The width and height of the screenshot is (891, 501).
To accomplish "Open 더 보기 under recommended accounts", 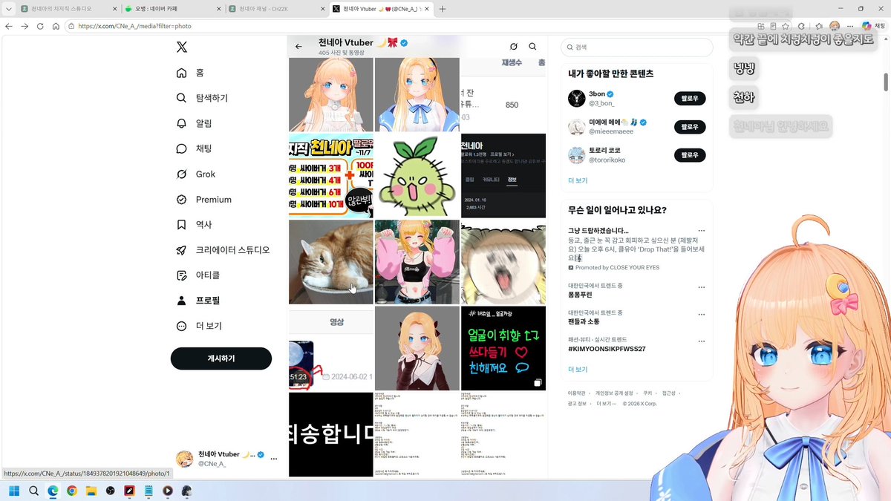I will [x=578, y=180].
